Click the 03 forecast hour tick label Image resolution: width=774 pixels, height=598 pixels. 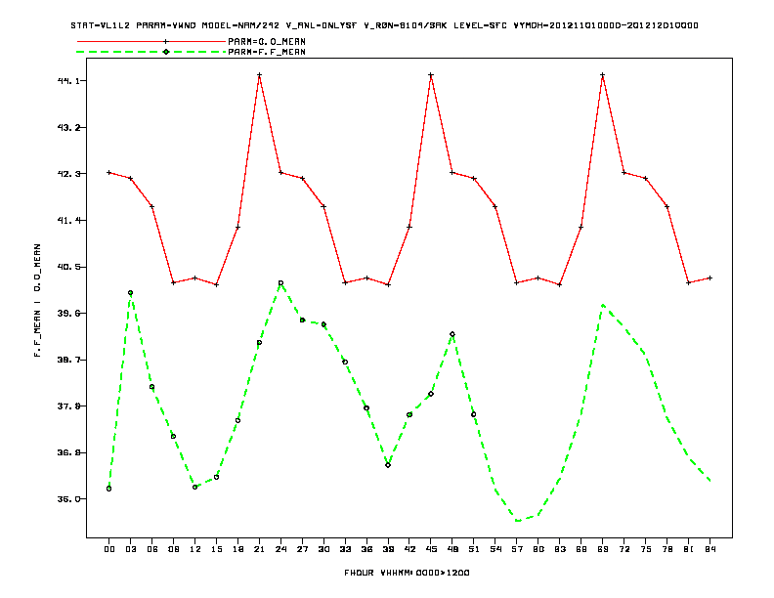pos(130,549)
